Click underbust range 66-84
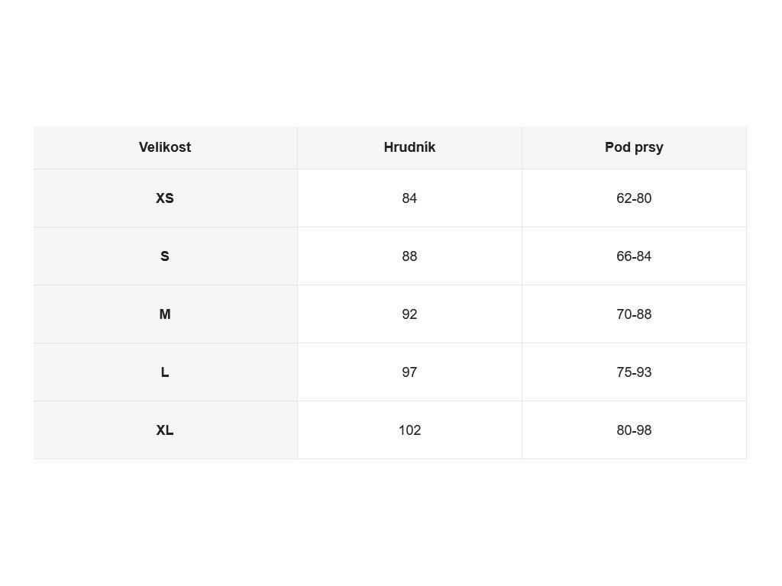 point(634,256)
